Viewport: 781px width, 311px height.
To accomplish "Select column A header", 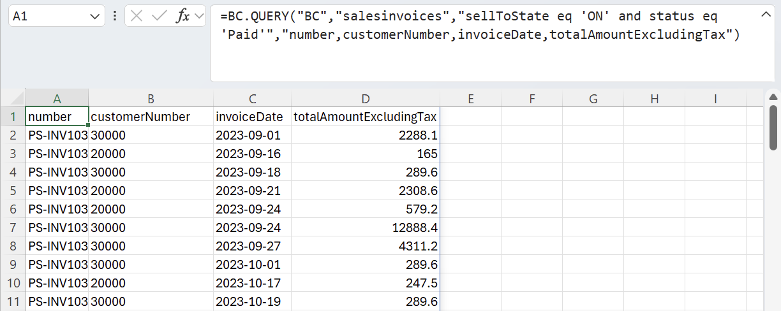I will pos(57,99).
